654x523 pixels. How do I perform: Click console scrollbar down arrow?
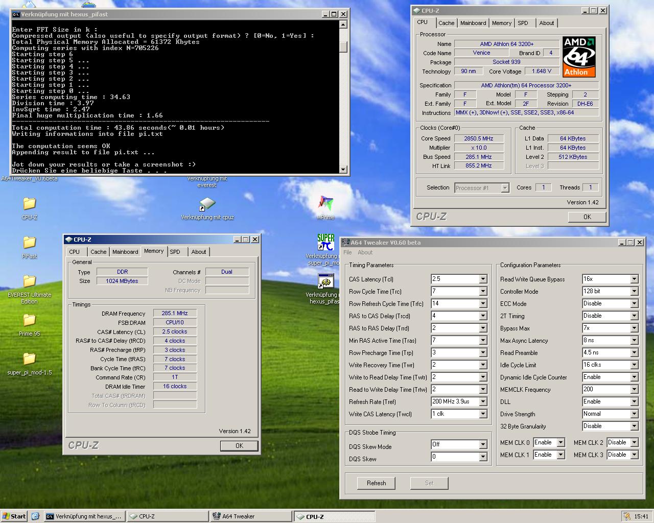click(343, 170)
